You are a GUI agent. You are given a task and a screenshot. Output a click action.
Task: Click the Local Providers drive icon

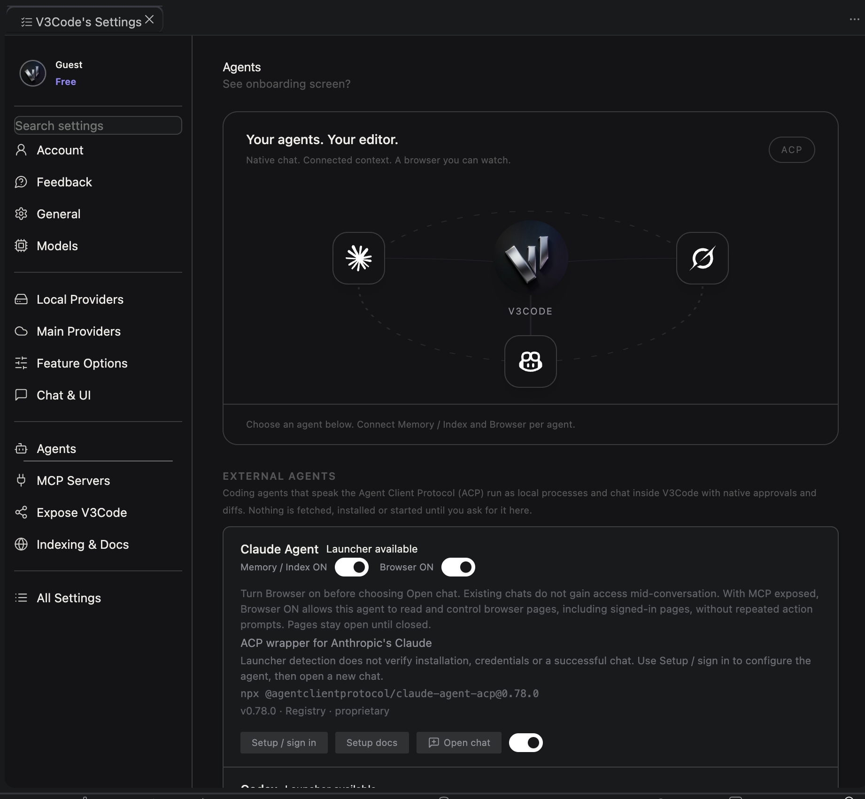click(x=21, y=300)
